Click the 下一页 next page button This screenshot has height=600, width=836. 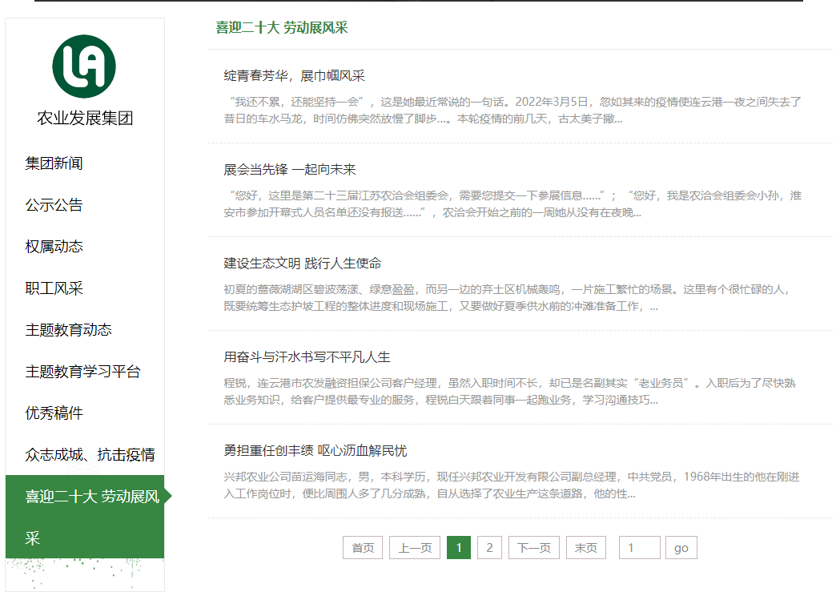click(533, 548)
